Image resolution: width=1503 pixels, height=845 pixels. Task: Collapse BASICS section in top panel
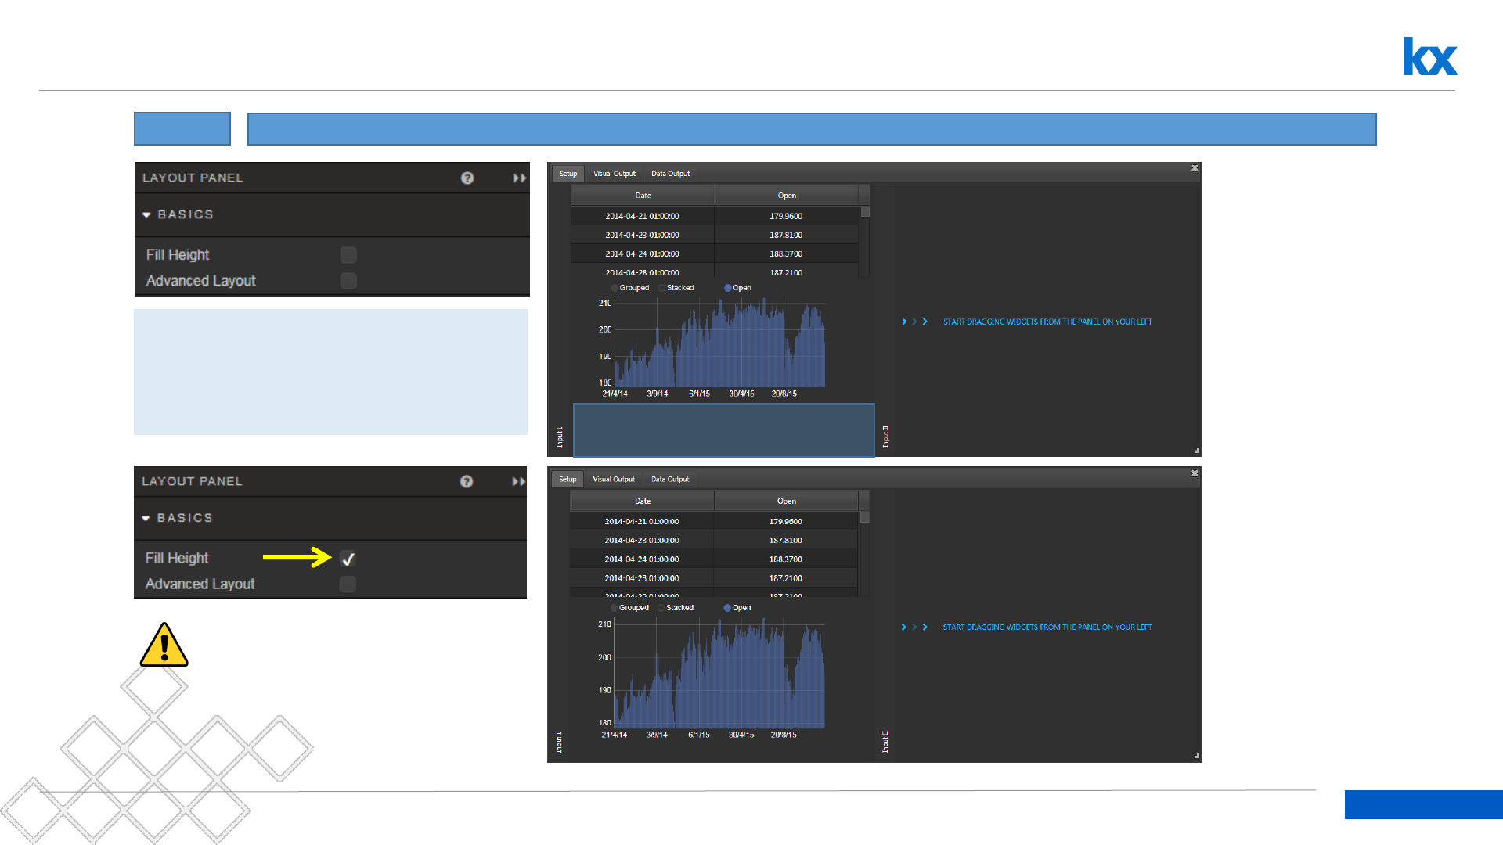pyautogui.click(x=146, y=214)
